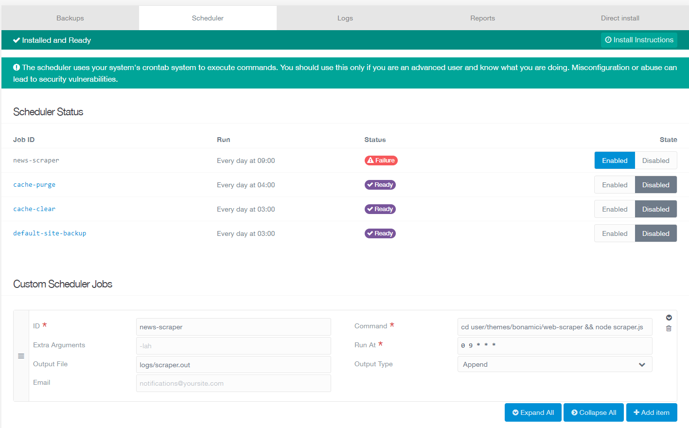Click the trash icon to delete news-scraper job
Viewport: 689px width, 428px height.
[669, 328]
